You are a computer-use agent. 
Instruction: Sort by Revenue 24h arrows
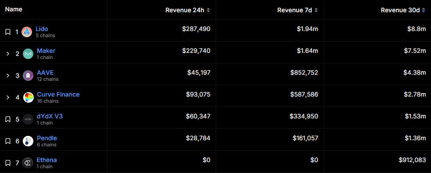click(208, 10)
